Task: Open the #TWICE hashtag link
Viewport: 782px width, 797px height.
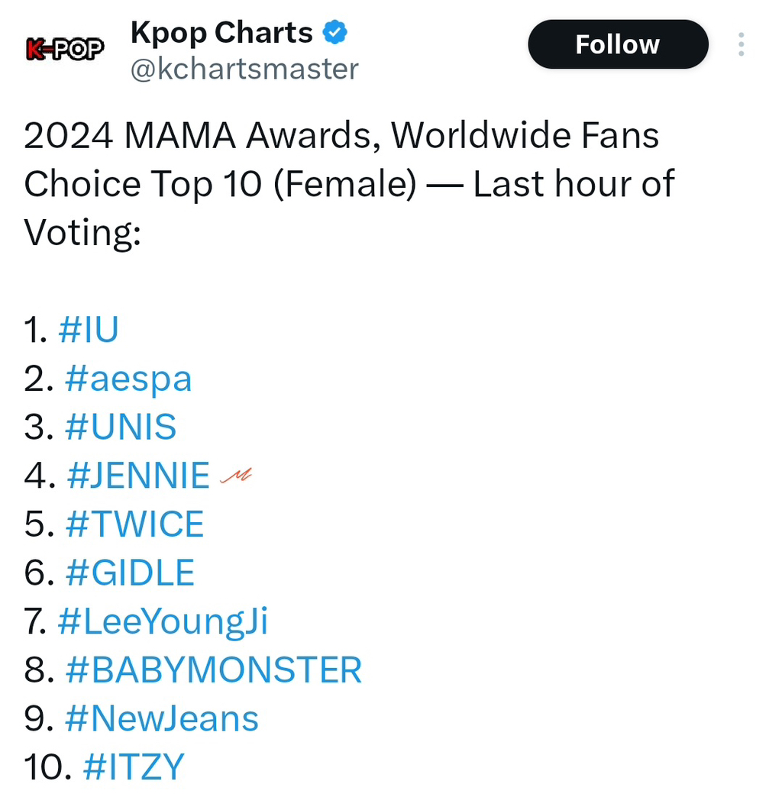Action: click(135, 524)
